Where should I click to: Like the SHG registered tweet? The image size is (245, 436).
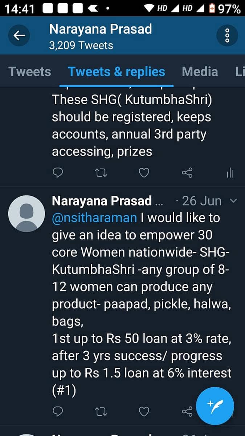144,173
